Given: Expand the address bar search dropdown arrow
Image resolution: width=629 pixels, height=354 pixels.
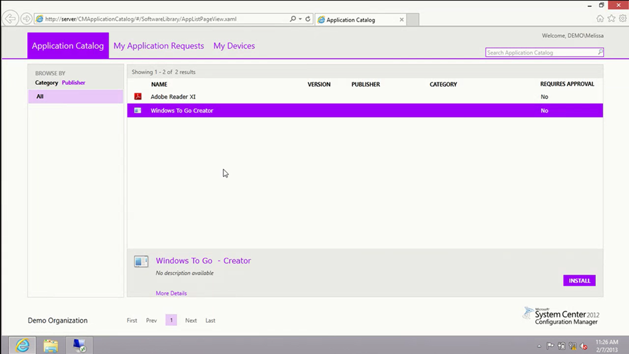Looking at the screenshot, I should pos(300,19).
